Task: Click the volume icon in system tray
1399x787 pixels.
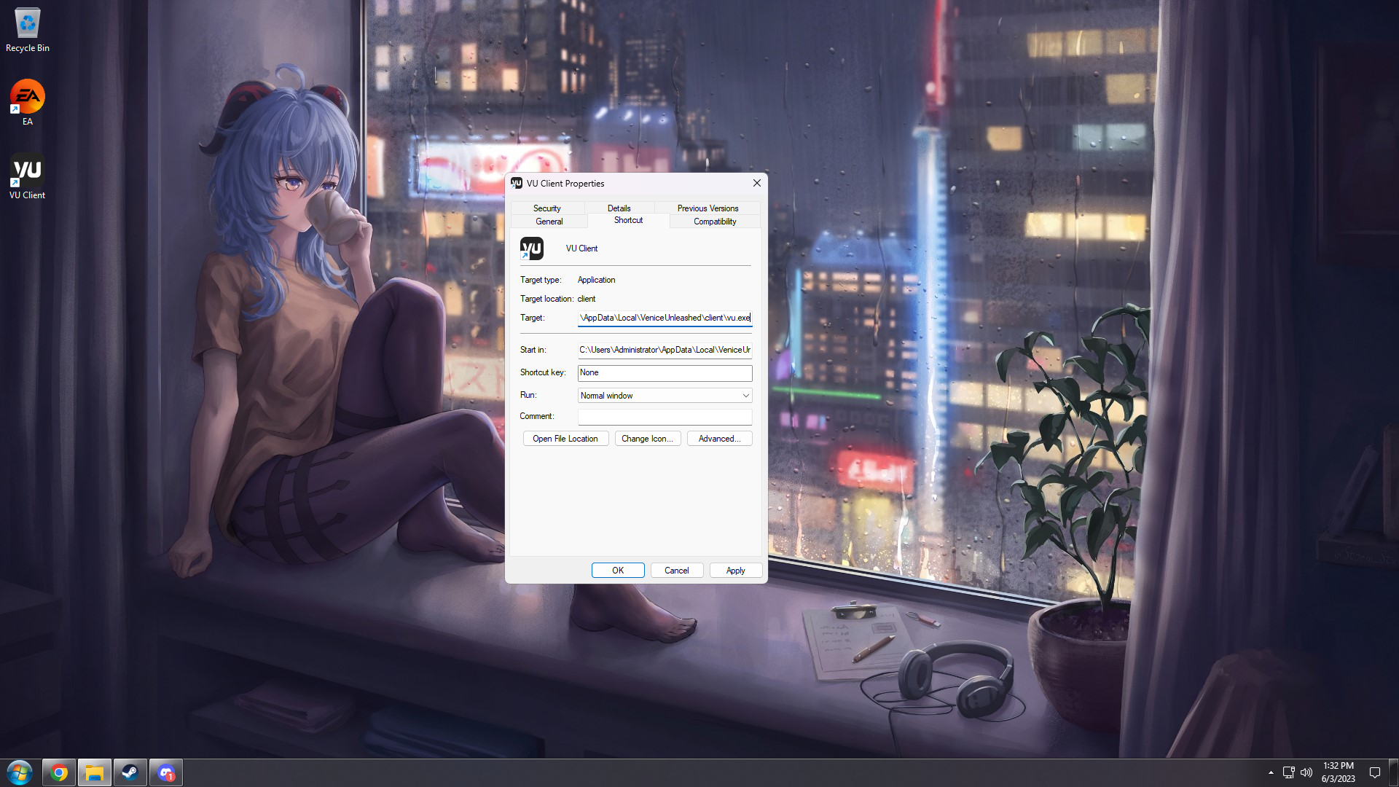Action: click(1306, 772)
